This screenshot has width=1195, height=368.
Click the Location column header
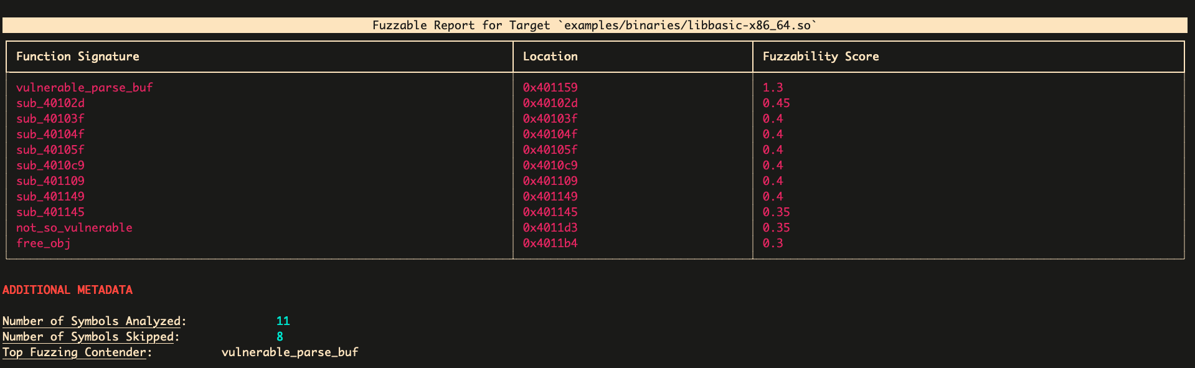[x=550, y=57]
